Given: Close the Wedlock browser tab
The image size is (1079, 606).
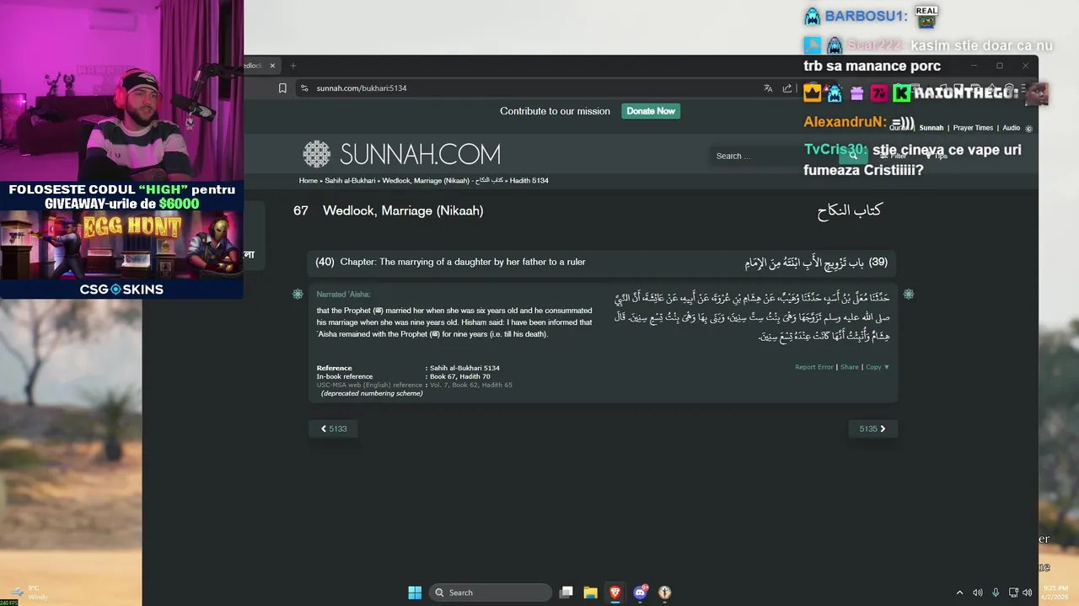Looking at the screenshot, I should [x=272, y=66].
